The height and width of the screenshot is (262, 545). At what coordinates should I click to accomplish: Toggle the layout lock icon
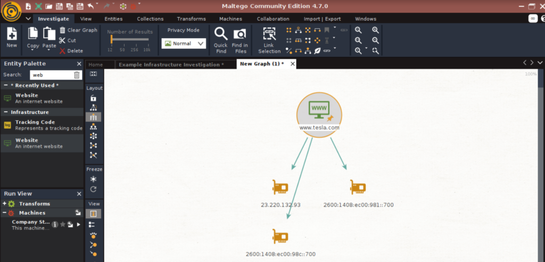pyautogui.click(x=93, y=98)
